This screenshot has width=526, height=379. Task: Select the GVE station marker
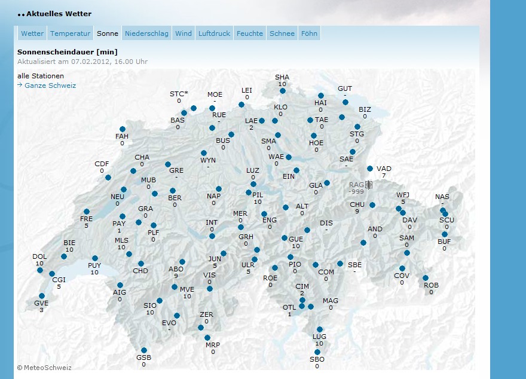[x=42, y=296]
